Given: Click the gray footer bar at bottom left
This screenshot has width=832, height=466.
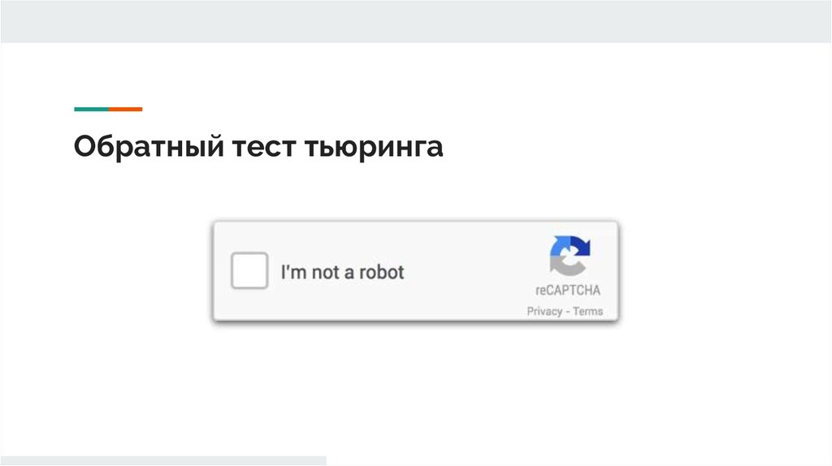Looking at the screenshot, I should (x=162, y=460).
